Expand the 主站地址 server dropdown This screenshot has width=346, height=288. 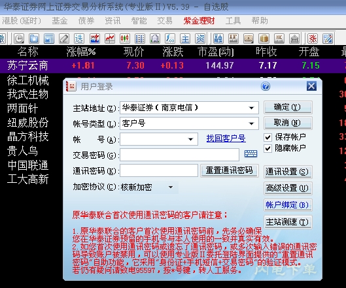pyautogui.click(x=251, y=108)
